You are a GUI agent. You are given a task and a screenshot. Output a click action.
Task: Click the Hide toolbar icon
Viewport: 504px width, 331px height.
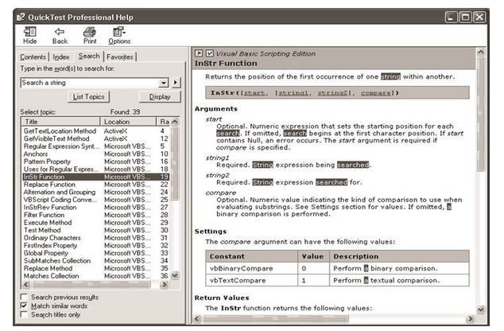[x=30, y=35]
